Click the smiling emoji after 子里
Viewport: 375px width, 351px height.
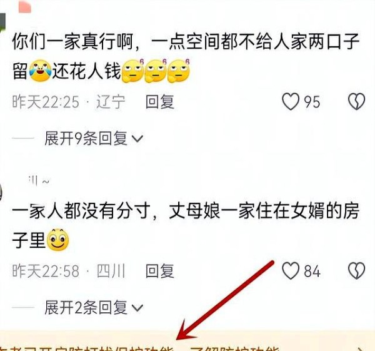point(57,240)
